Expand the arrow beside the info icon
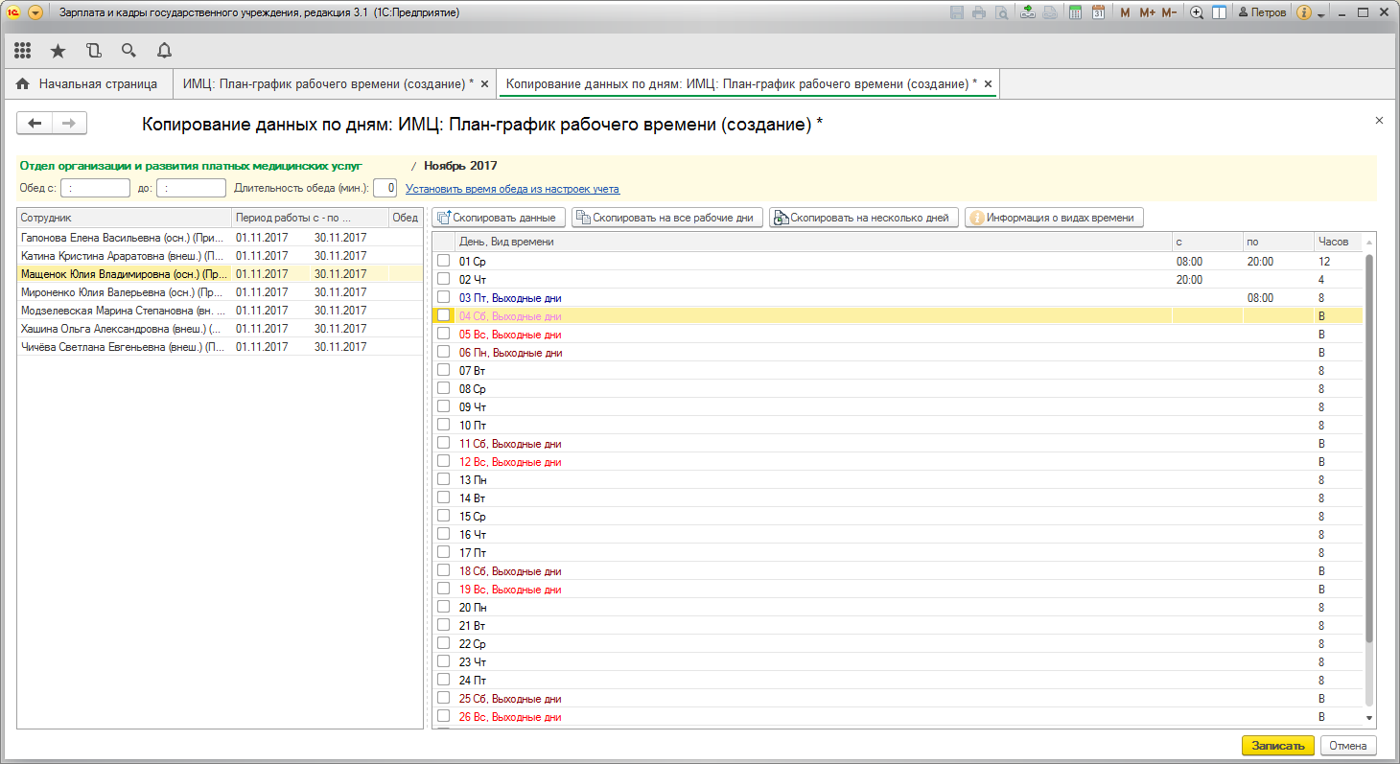The image size is (1400, 764). tap(1321, 13)
